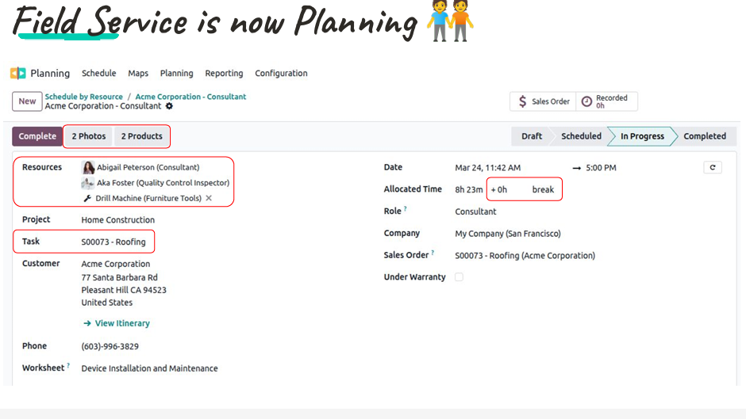746x419 pixels.
Task: Open the Planning menu item
Action: pyautogui.click(x=176, y=73)
